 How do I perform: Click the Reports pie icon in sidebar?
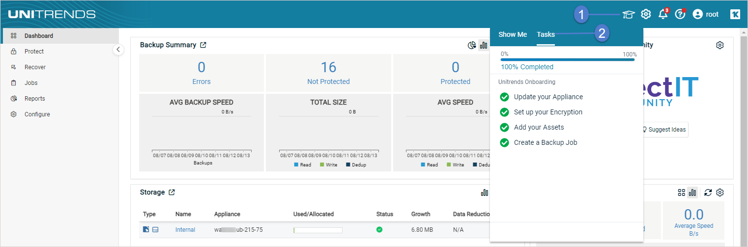tap(14, 99)
